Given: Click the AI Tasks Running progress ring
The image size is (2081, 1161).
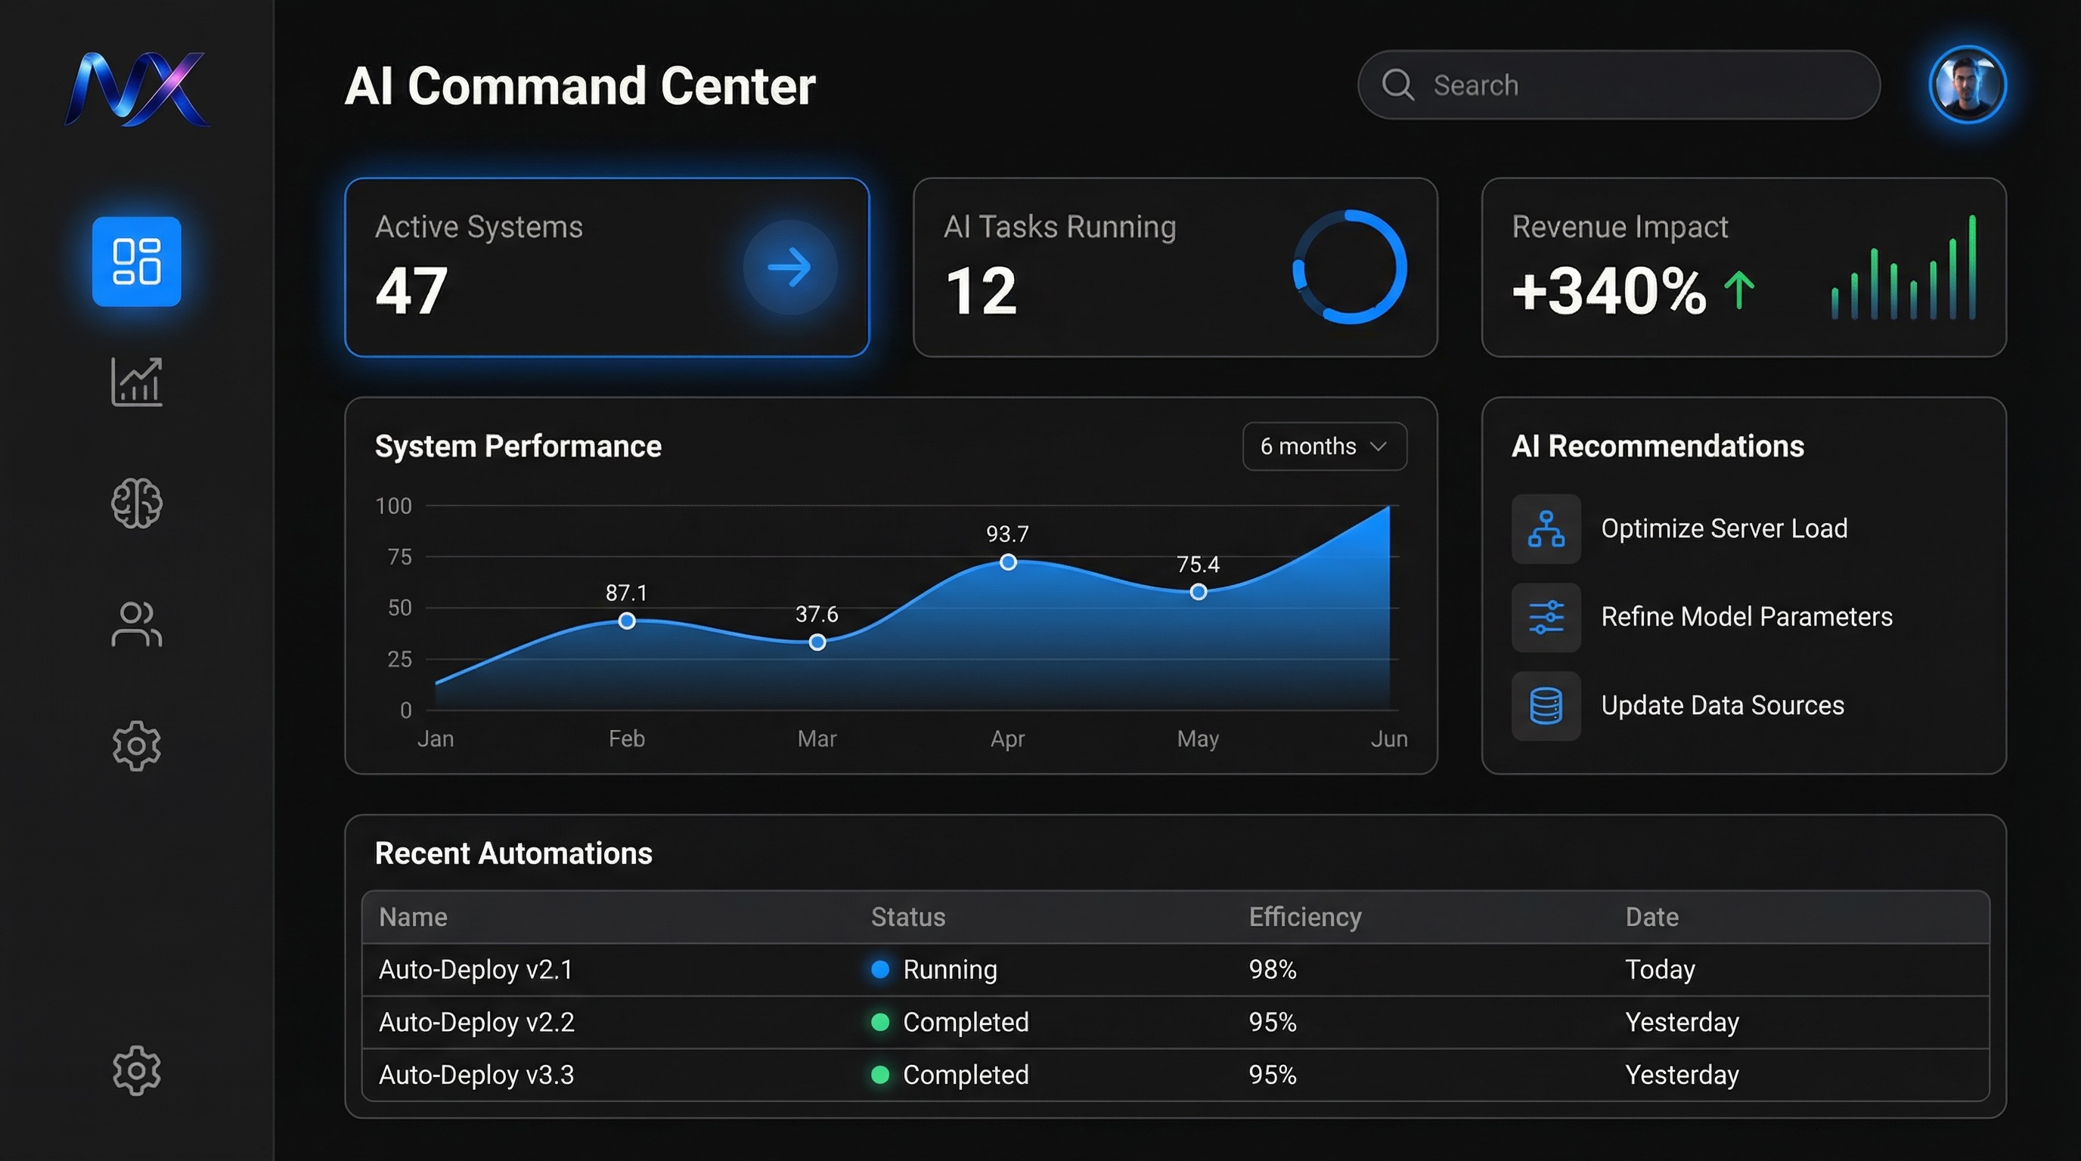Looking at the screenshot, I should [x=1350, y=268].
